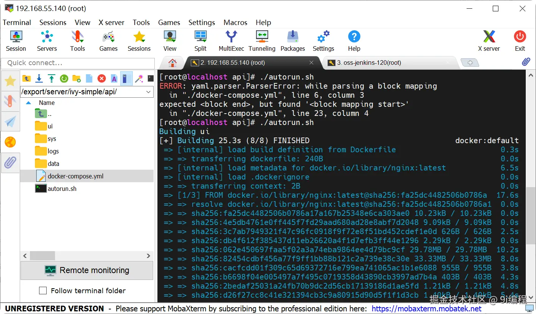The width and height of the screenshot is (536, 314).
Task: Open terminal icon in SFTP toolbar
Action: (151, 78)
